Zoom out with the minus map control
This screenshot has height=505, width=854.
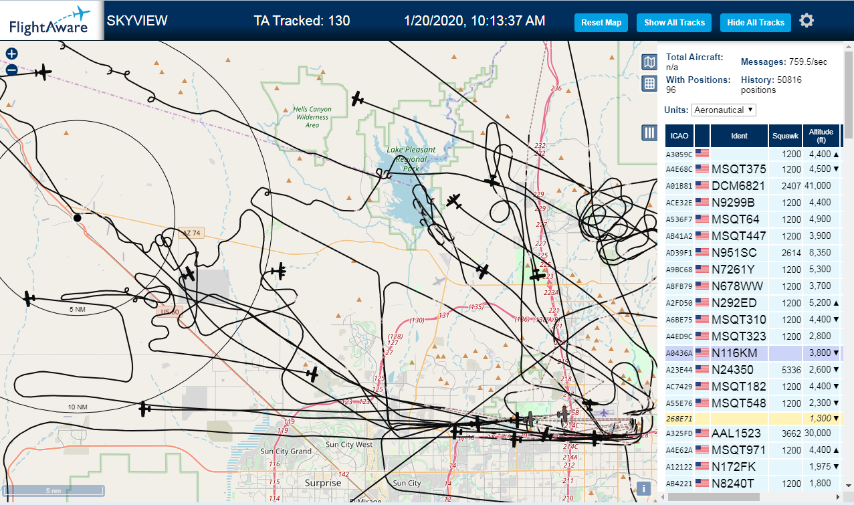coord(11,70)
